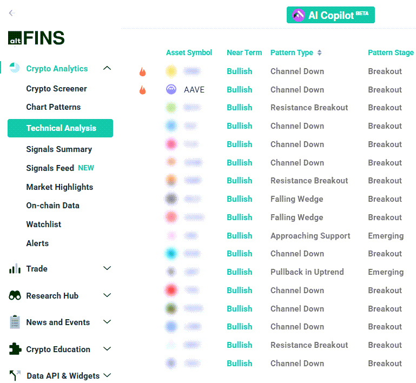Open Signals Feed from sidebar
416x383 pixels.
pos(50,168)
